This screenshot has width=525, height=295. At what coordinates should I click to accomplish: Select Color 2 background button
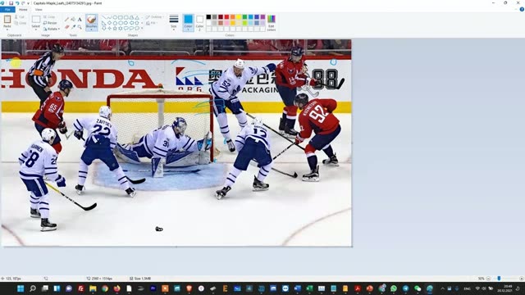click(x=199, y=23)
